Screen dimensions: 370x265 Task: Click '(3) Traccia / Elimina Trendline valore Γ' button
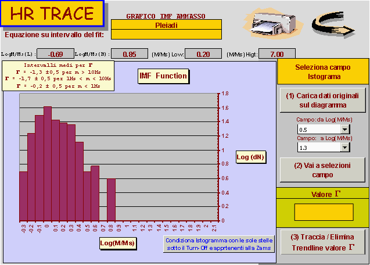coord(323,242)
